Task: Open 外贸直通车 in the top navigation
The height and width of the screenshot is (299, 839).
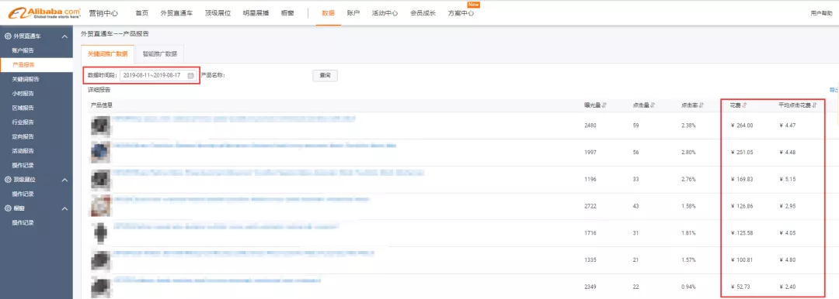Action: tap(176, 13)
